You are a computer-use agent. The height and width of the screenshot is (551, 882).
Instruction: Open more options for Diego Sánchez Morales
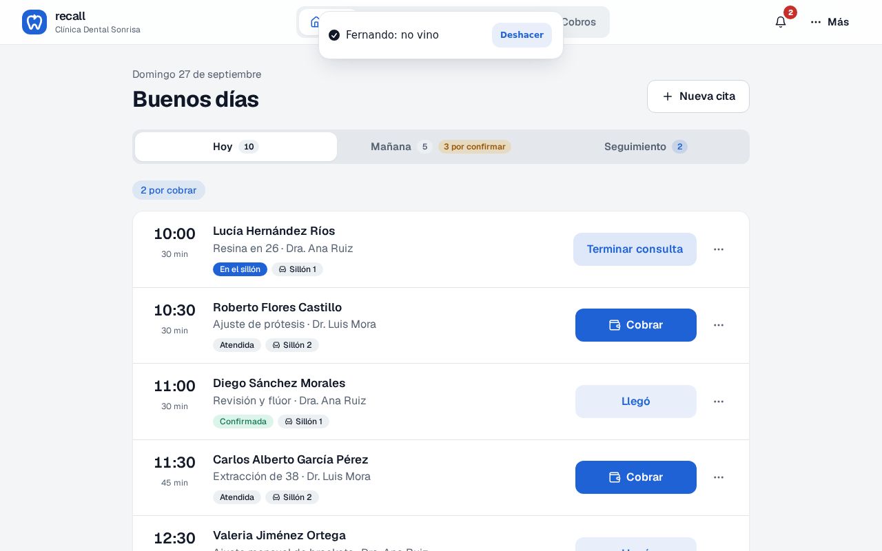[719, 402]
